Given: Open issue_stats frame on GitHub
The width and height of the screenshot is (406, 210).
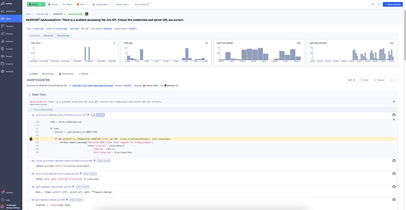Looking at the screenshot, I should tap(394, 115).
